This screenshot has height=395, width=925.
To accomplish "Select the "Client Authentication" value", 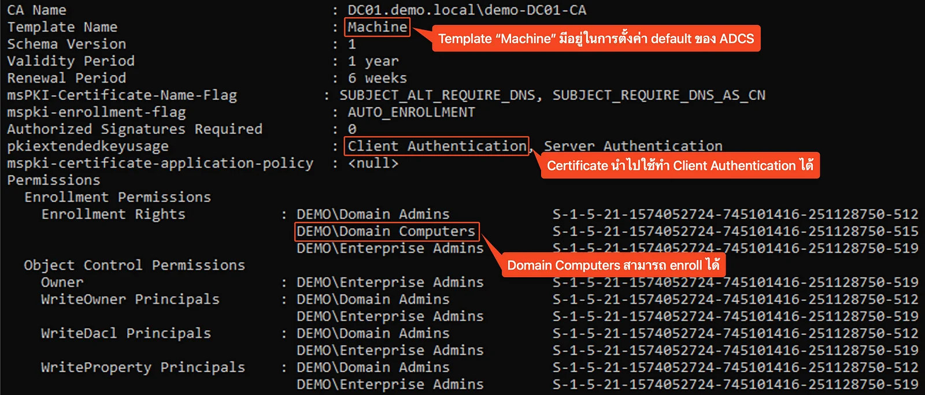I will tap(437, 146).
